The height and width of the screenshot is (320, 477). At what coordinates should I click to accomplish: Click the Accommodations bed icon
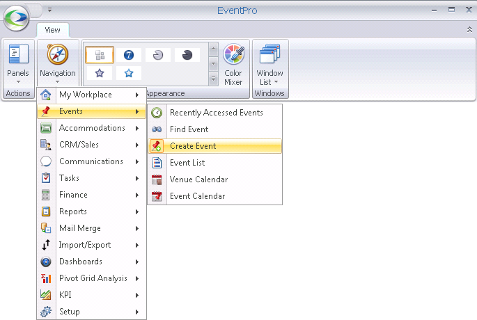click(46, 128)
